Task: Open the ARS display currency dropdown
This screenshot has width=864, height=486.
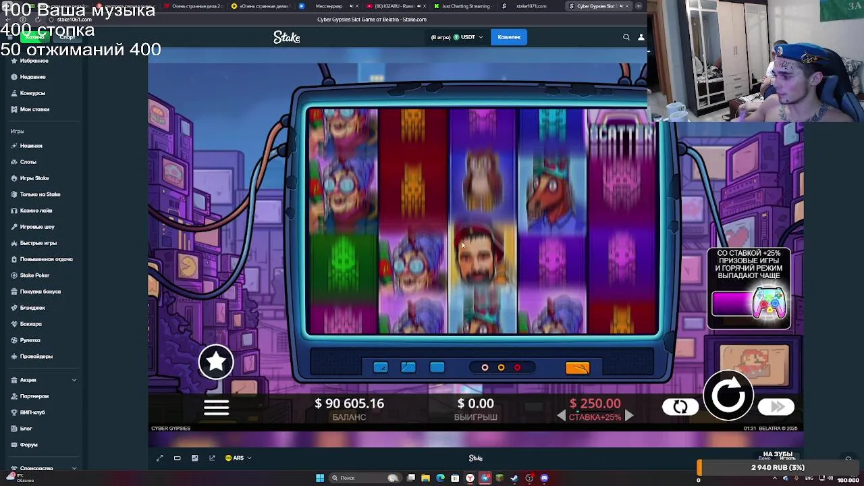Action: (x=238, y=458)
